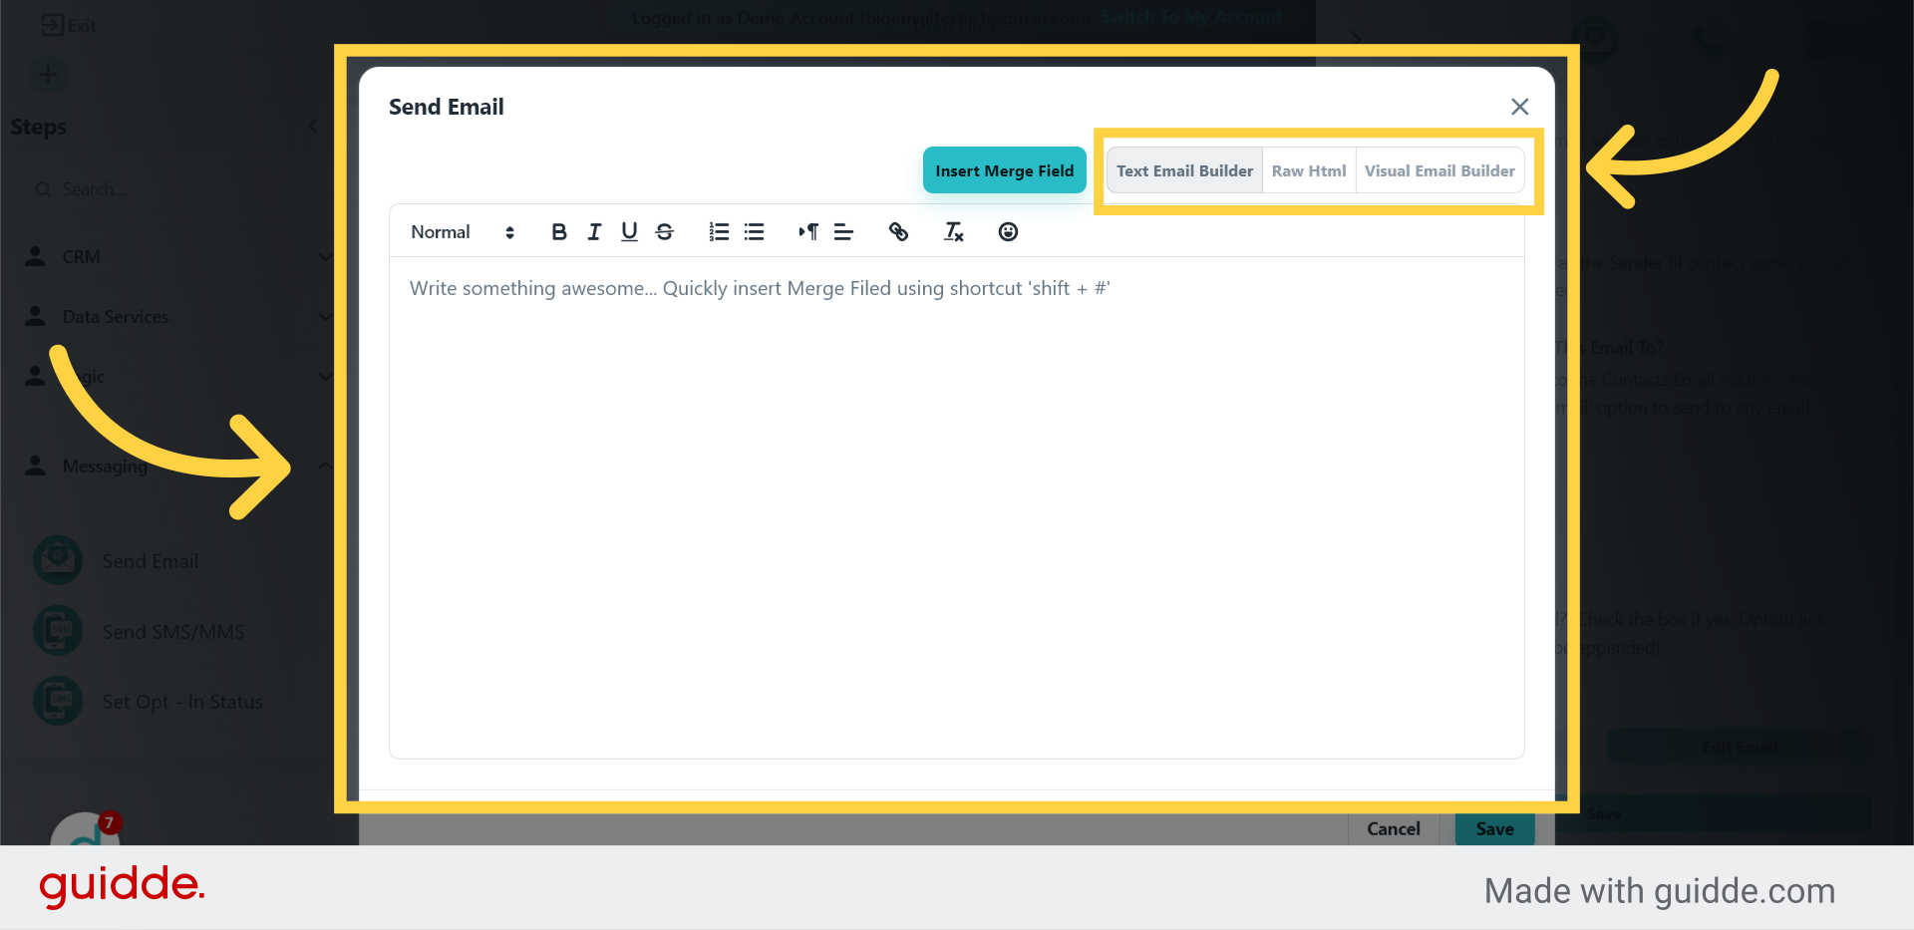1914x930 pixels.
Task: Choose the Set Opt - In Status label
Action: point(182,702)
